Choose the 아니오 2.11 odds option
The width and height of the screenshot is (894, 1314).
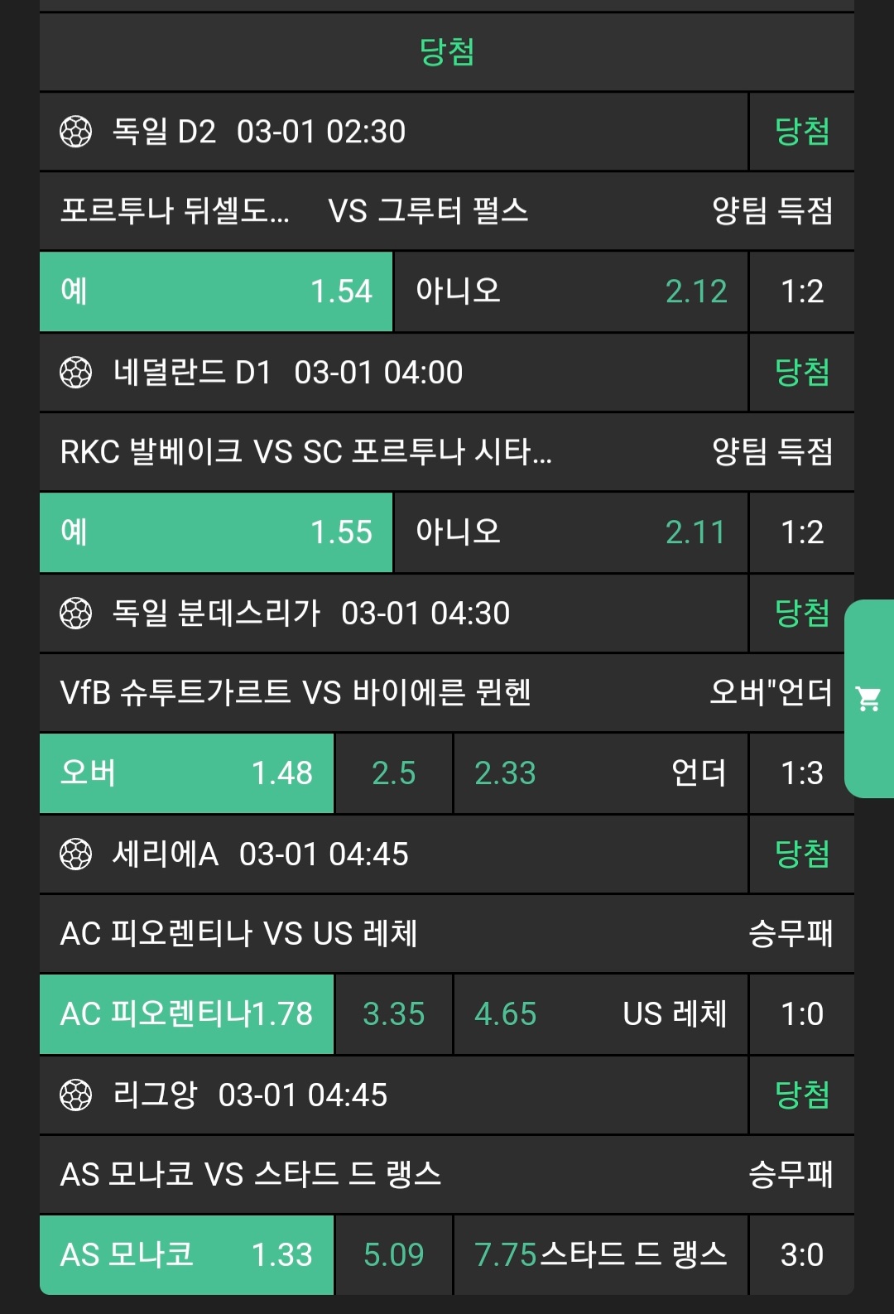(571, 532)
